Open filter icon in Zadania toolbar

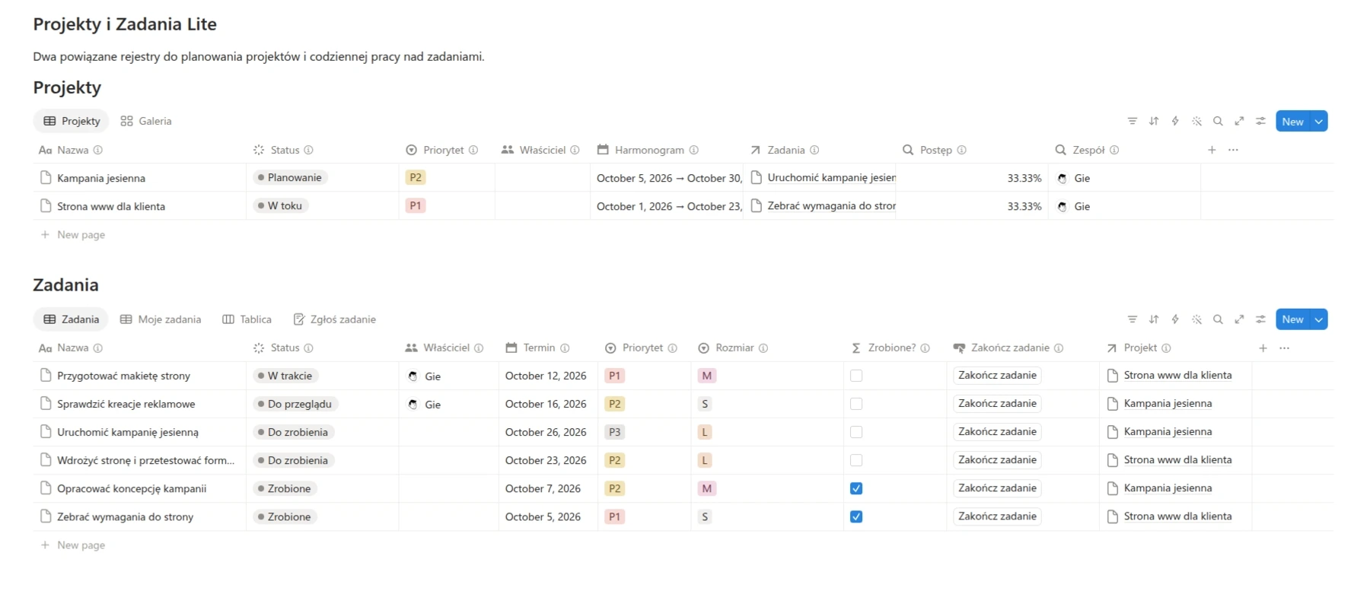[x=1133, y=319]
